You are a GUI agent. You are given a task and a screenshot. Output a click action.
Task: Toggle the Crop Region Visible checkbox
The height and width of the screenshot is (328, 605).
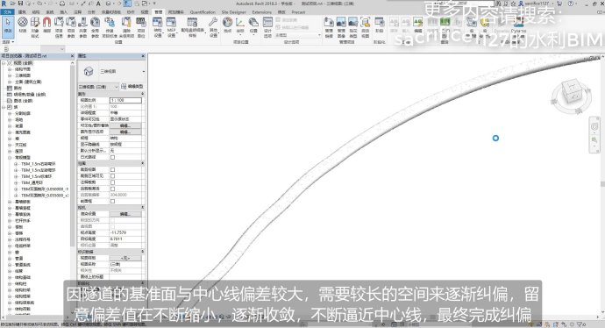click(x=112, y=176)
